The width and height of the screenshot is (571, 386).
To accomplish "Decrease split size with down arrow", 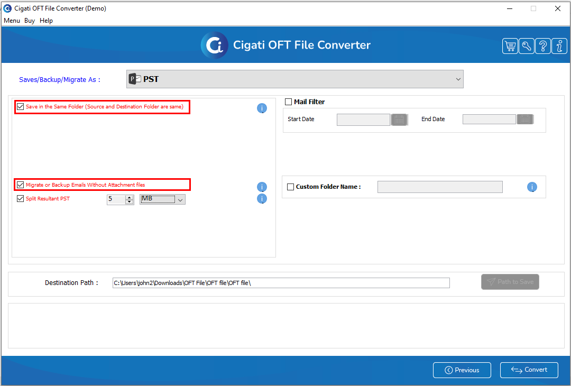I will tap(130, 202).
